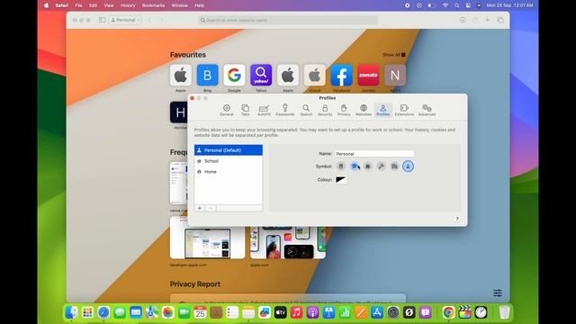
Task: Show Safari downloads
Action: tap(463, 20)
